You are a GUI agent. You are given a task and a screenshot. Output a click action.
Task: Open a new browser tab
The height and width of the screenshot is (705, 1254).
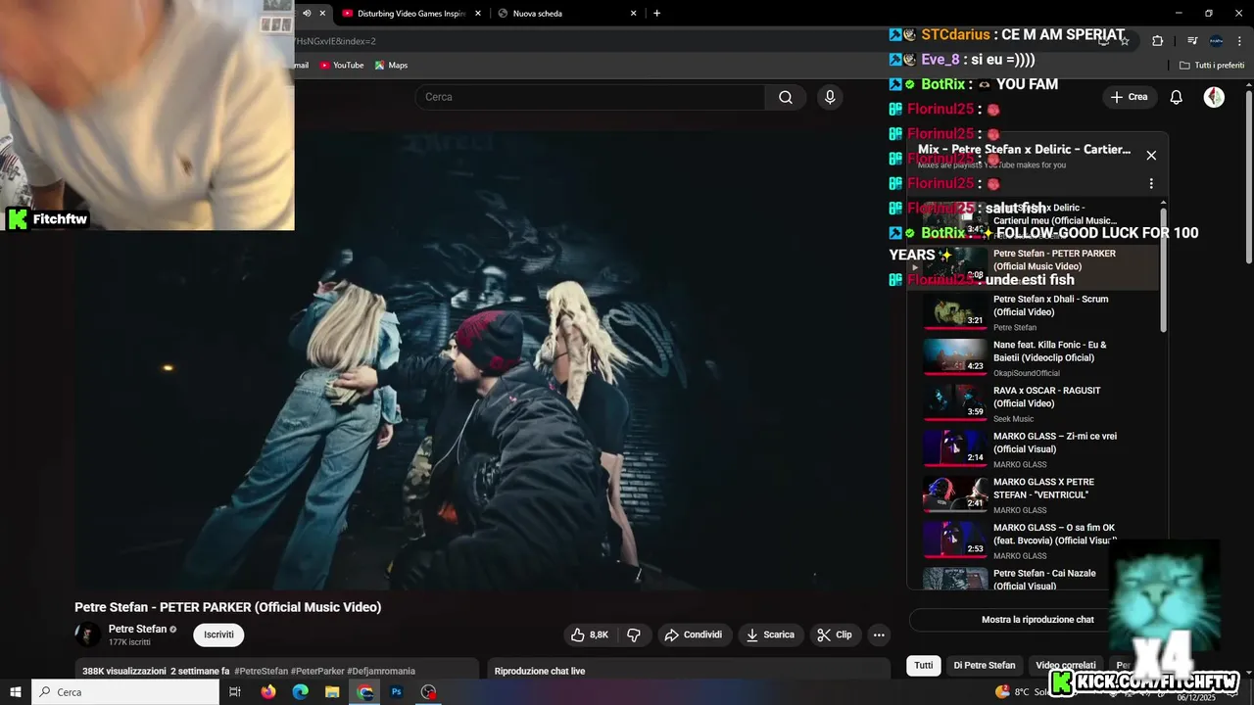[656, 13]
